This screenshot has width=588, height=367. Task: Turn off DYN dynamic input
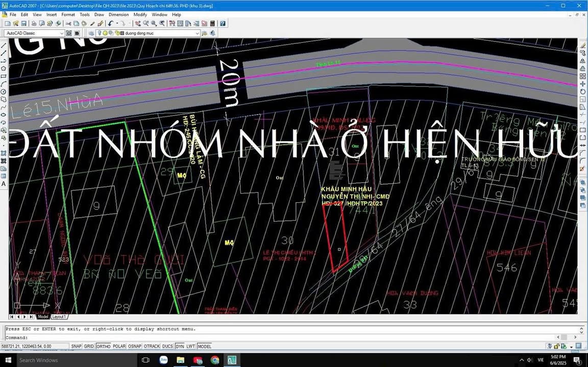(x=180, y=346)
